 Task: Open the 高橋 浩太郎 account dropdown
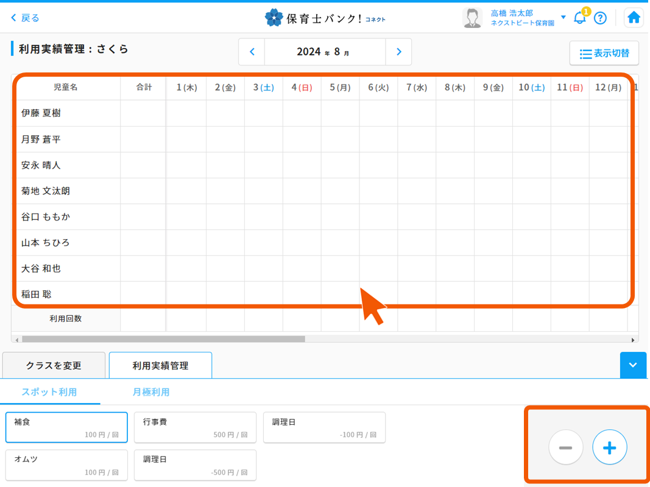click(x=563, y=18)
